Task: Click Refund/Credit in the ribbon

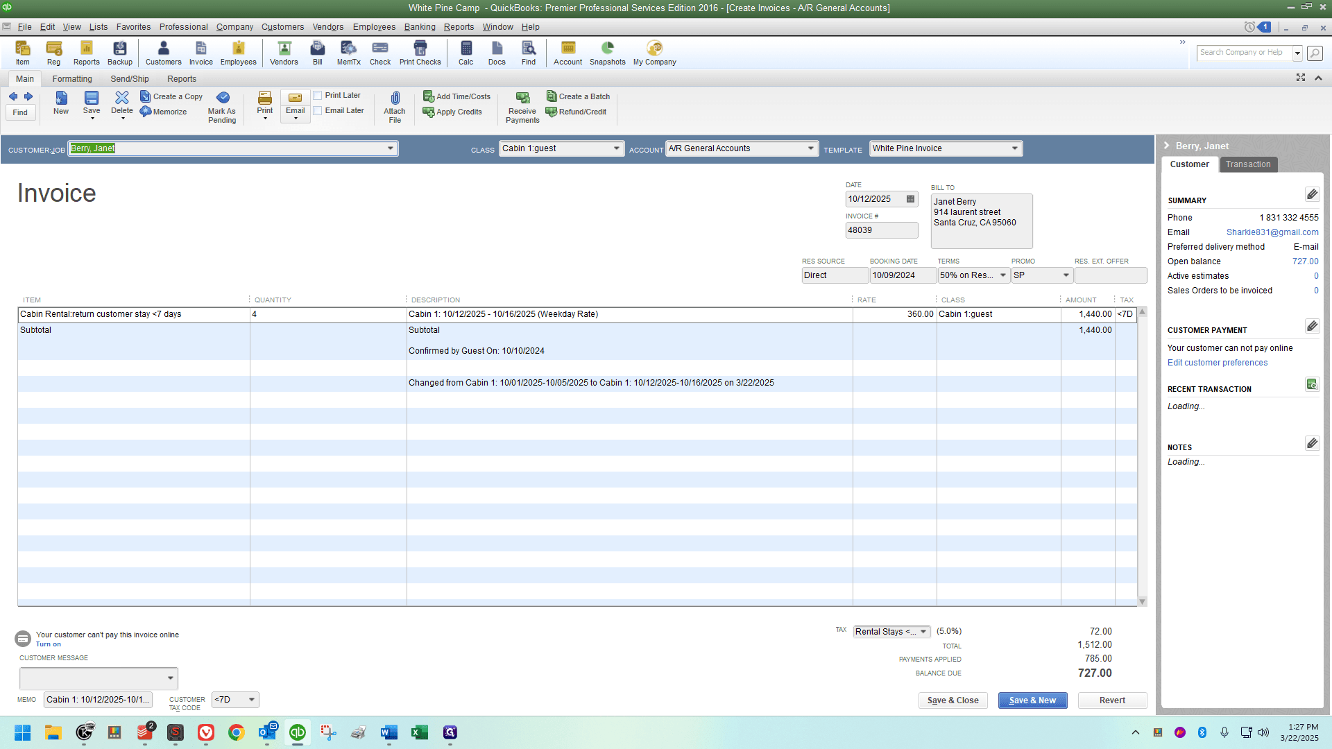Action: click(x=576, y=112)
